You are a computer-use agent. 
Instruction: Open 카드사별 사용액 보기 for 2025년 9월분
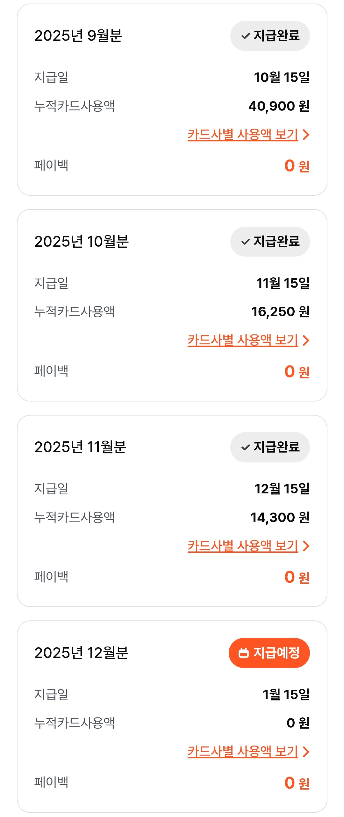pyautogui.click(x=243, y=135)
